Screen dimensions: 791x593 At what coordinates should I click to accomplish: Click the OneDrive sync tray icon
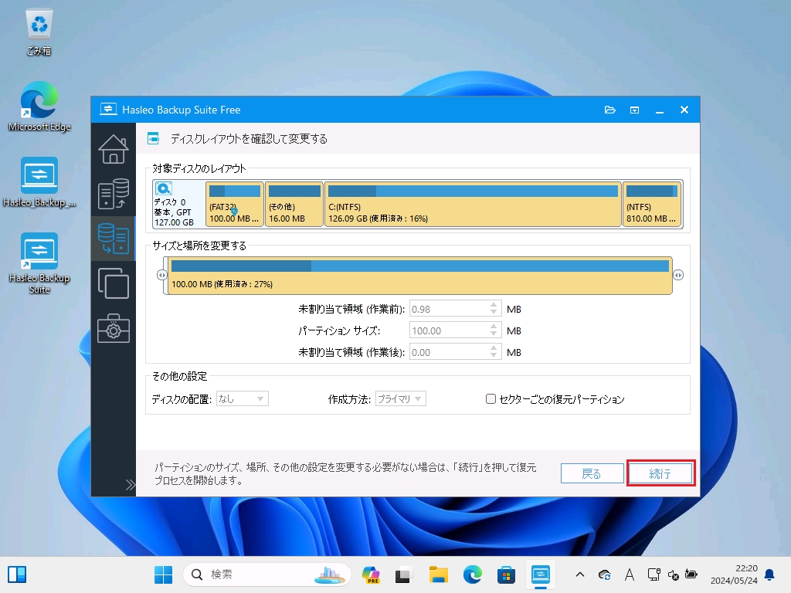(x=604, y=574)
